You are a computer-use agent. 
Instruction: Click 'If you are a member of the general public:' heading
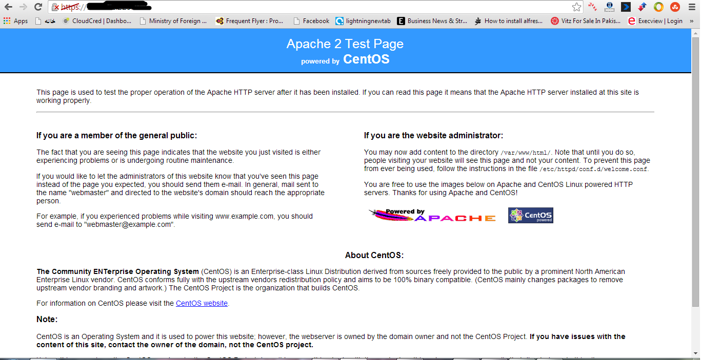116,136
